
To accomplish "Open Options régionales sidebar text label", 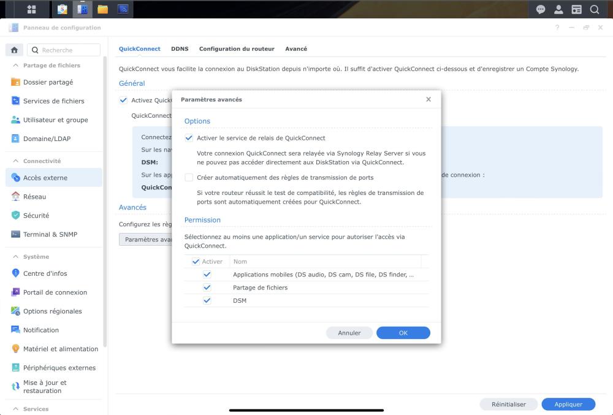I will (x=52, y=311).
